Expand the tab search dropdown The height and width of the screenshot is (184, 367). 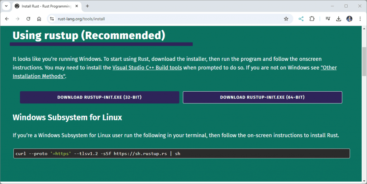pyautogui.click(x=6, y=6)
